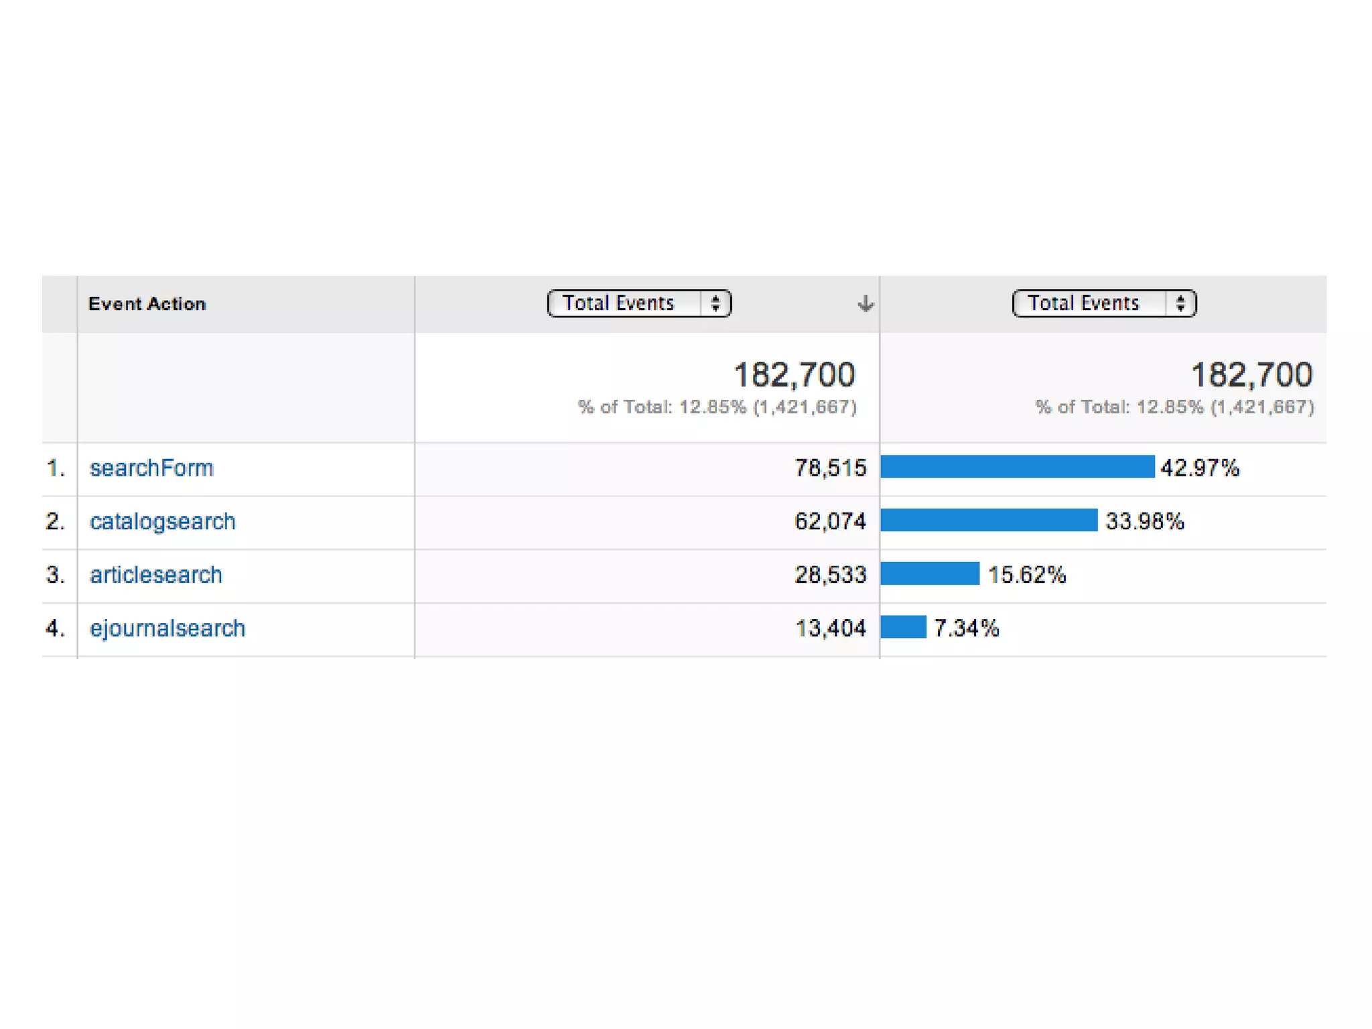Open the articlesearch event action link
The image size is (1372, 1029).
click(156, 575)
